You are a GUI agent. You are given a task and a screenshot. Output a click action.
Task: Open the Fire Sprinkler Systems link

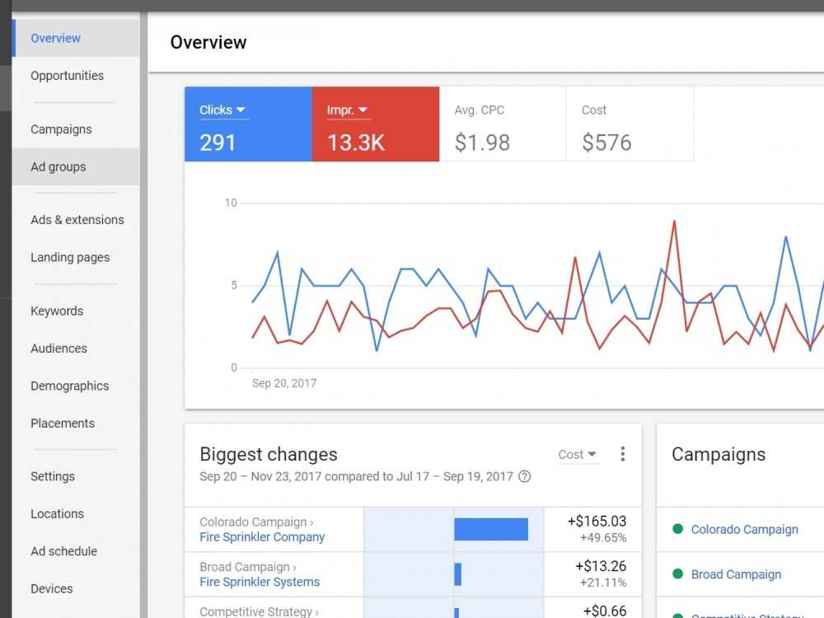coord(259,582)
